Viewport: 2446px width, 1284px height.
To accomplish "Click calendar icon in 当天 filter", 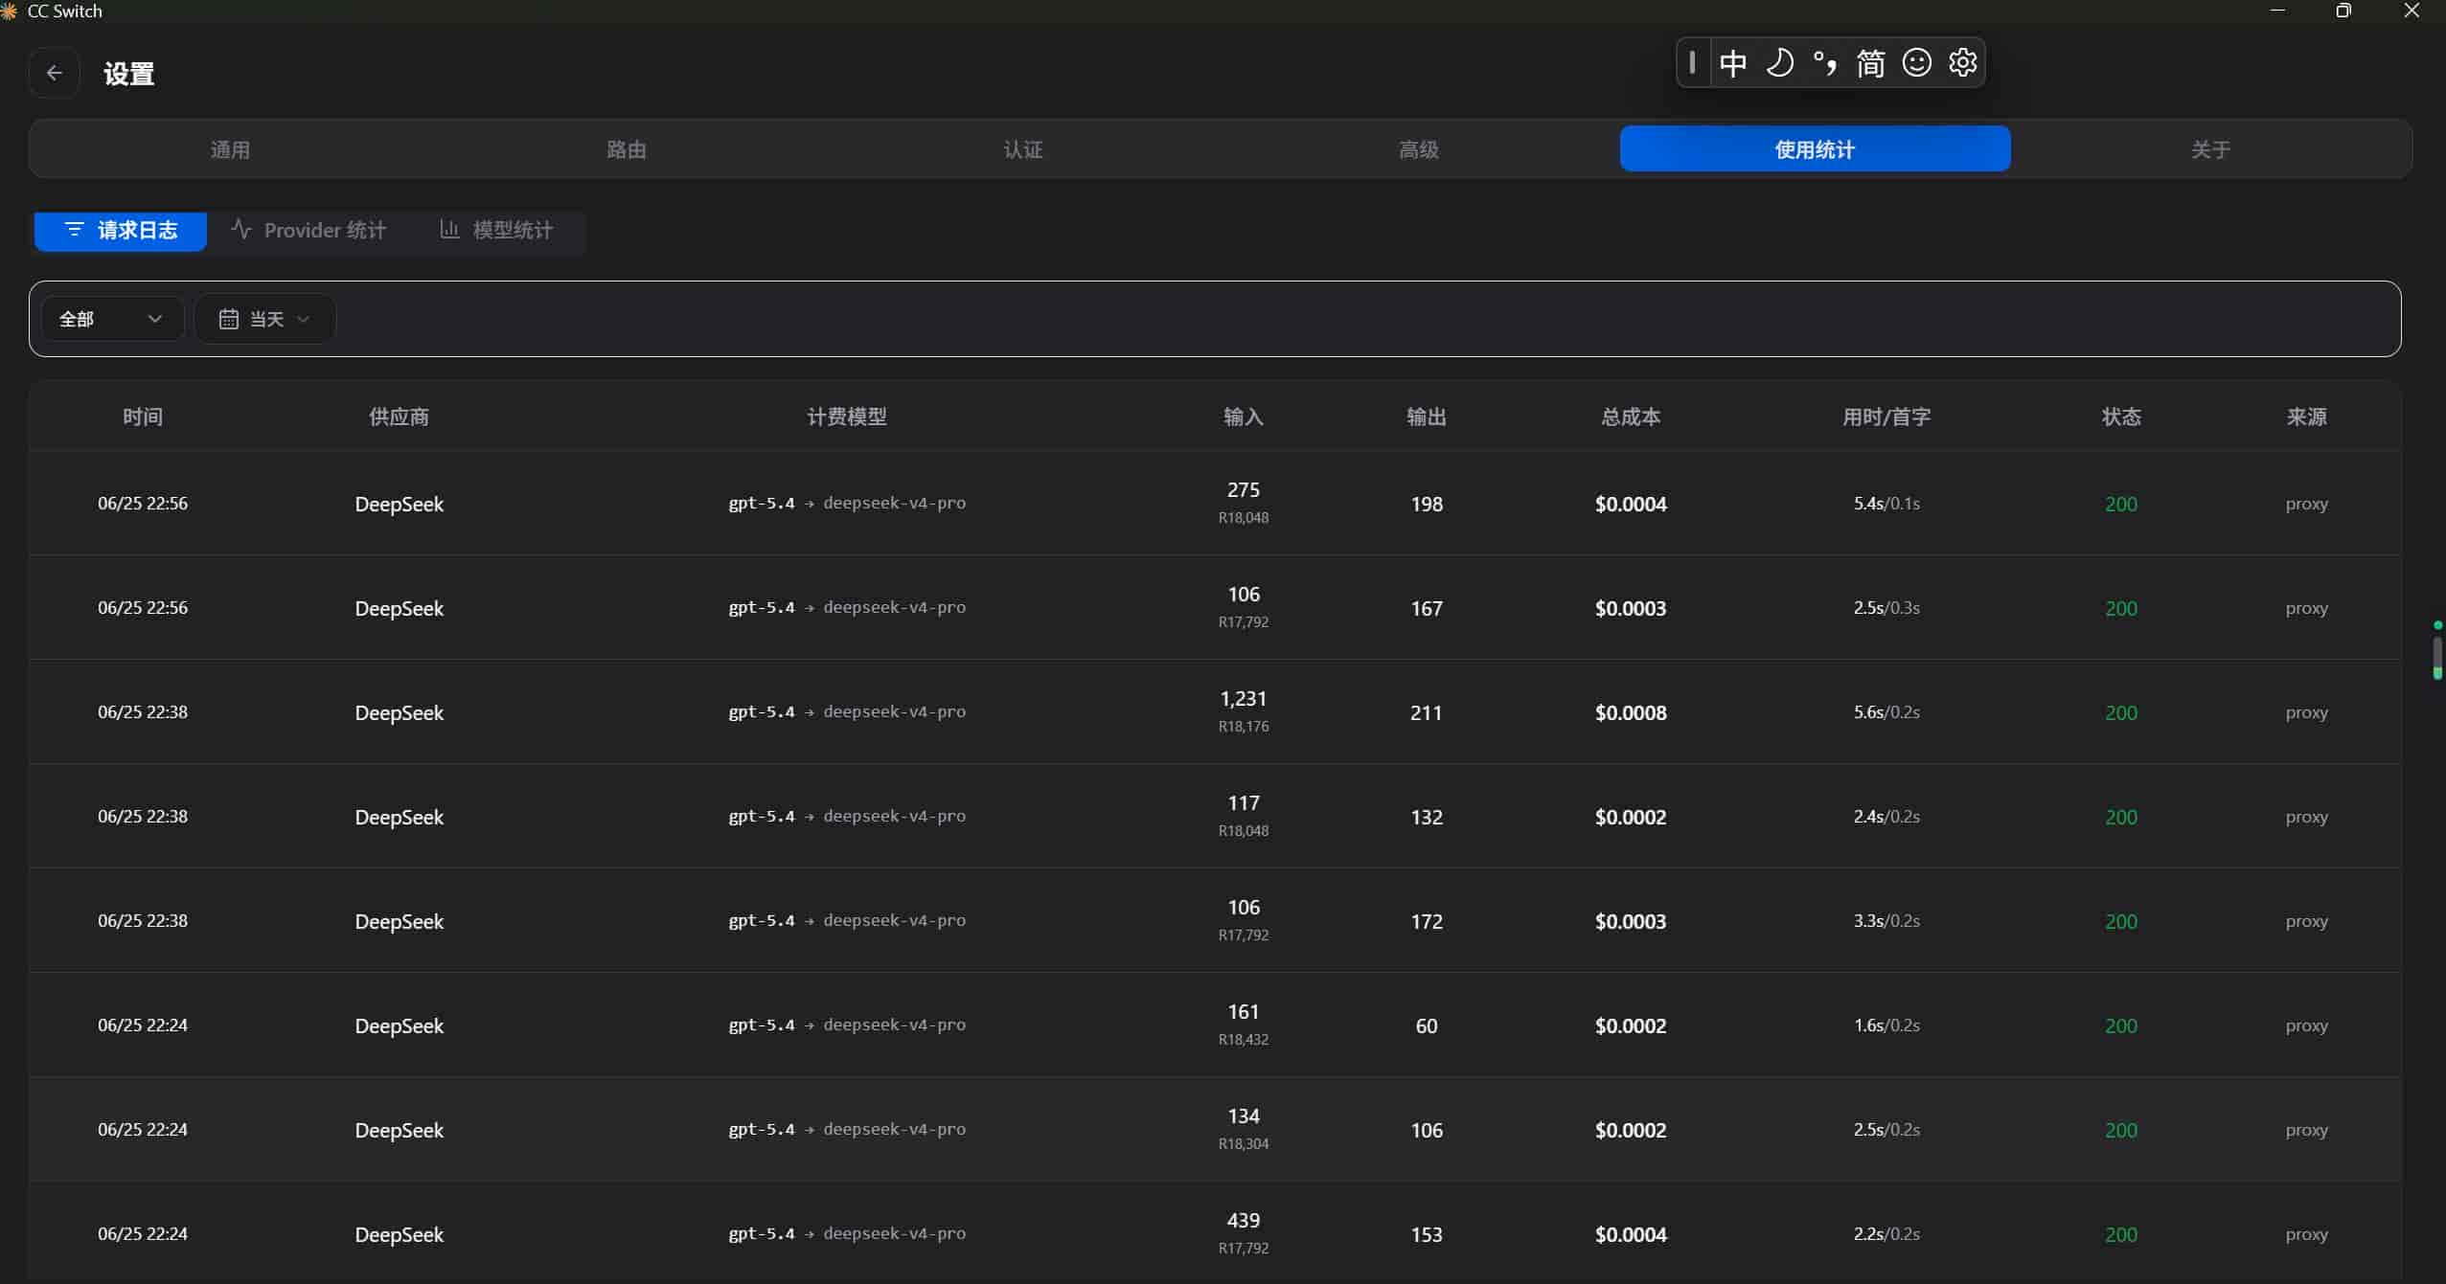I will pos(228,319).
